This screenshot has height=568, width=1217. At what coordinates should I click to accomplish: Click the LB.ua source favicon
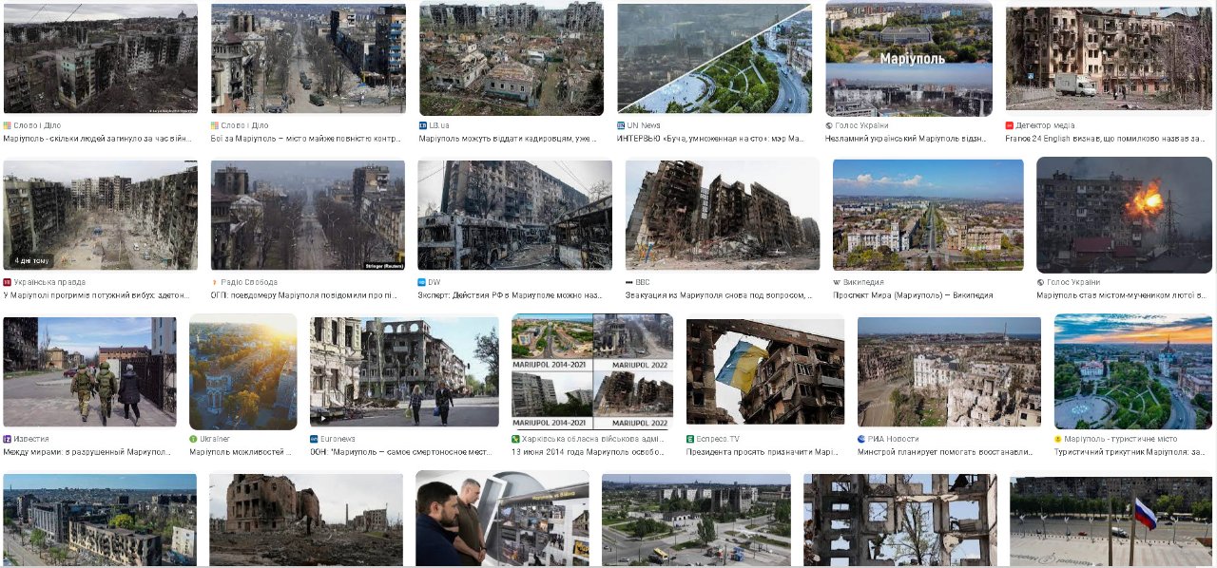tap(423, 125)
